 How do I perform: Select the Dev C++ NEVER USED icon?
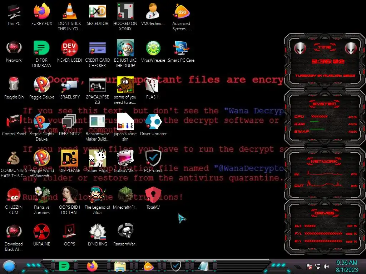point(69,51)
